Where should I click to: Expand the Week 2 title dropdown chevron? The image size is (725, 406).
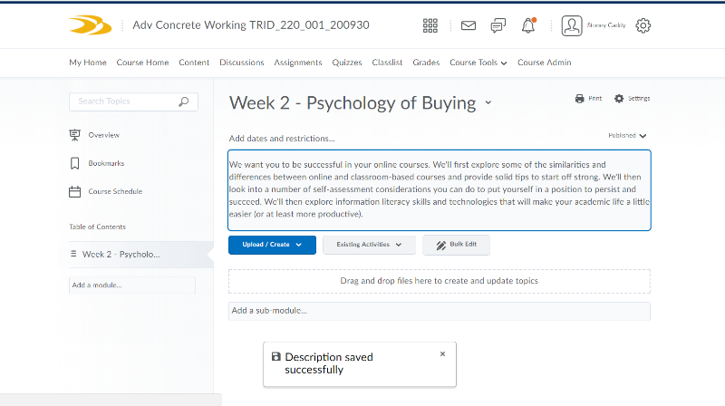click(488, 103)
